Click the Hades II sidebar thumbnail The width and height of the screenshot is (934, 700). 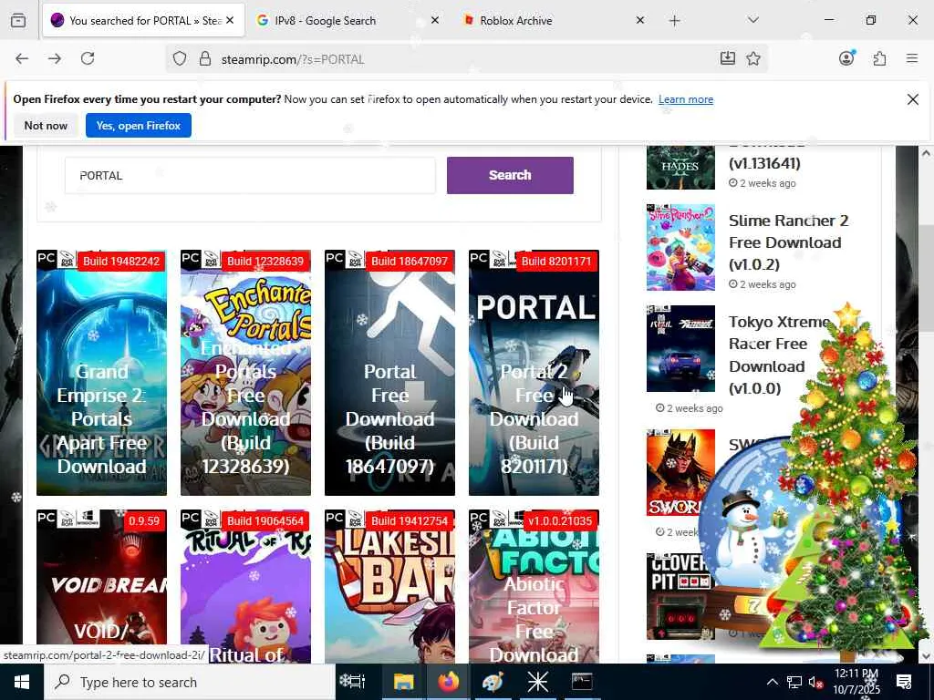point(680,168)
